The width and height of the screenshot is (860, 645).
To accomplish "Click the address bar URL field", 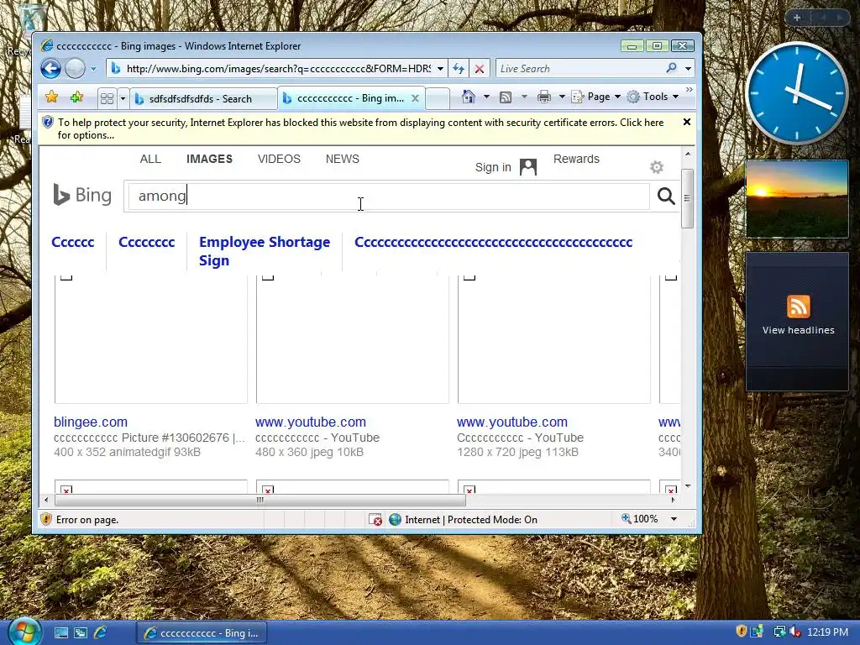I will [277, 69].
